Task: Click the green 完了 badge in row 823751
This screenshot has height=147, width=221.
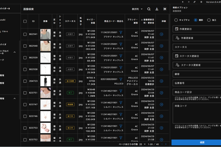Action: click(x=70, y=93)
